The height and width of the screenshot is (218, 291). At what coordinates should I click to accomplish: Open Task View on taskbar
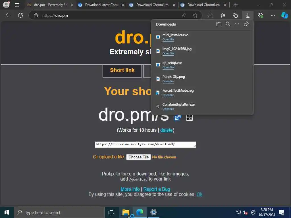(111, 212)
